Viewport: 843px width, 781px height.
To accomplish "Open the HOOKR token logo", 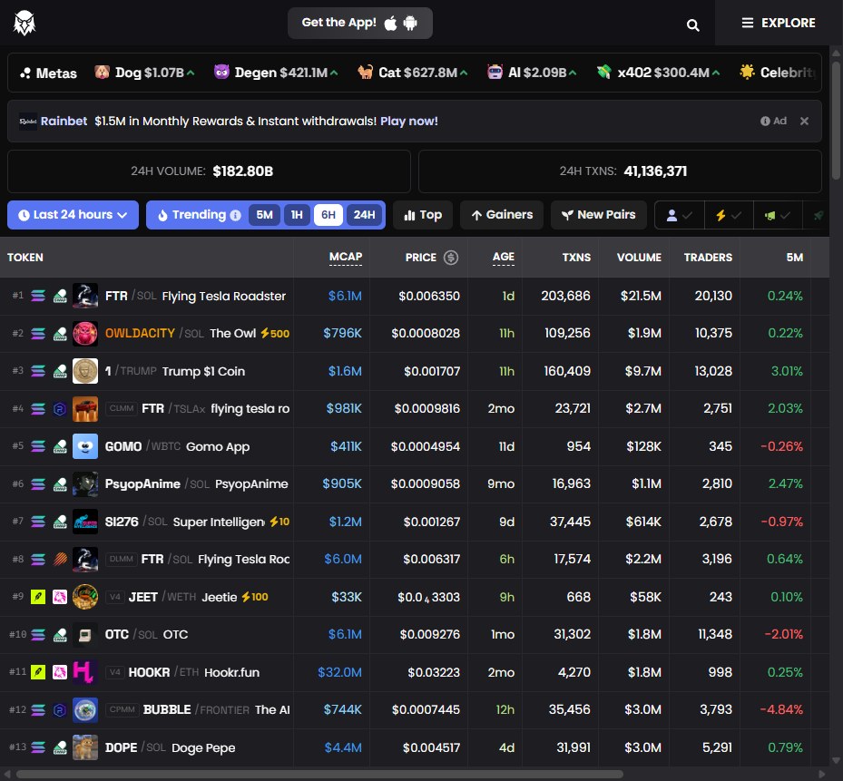I will click(x=85, y=672).
